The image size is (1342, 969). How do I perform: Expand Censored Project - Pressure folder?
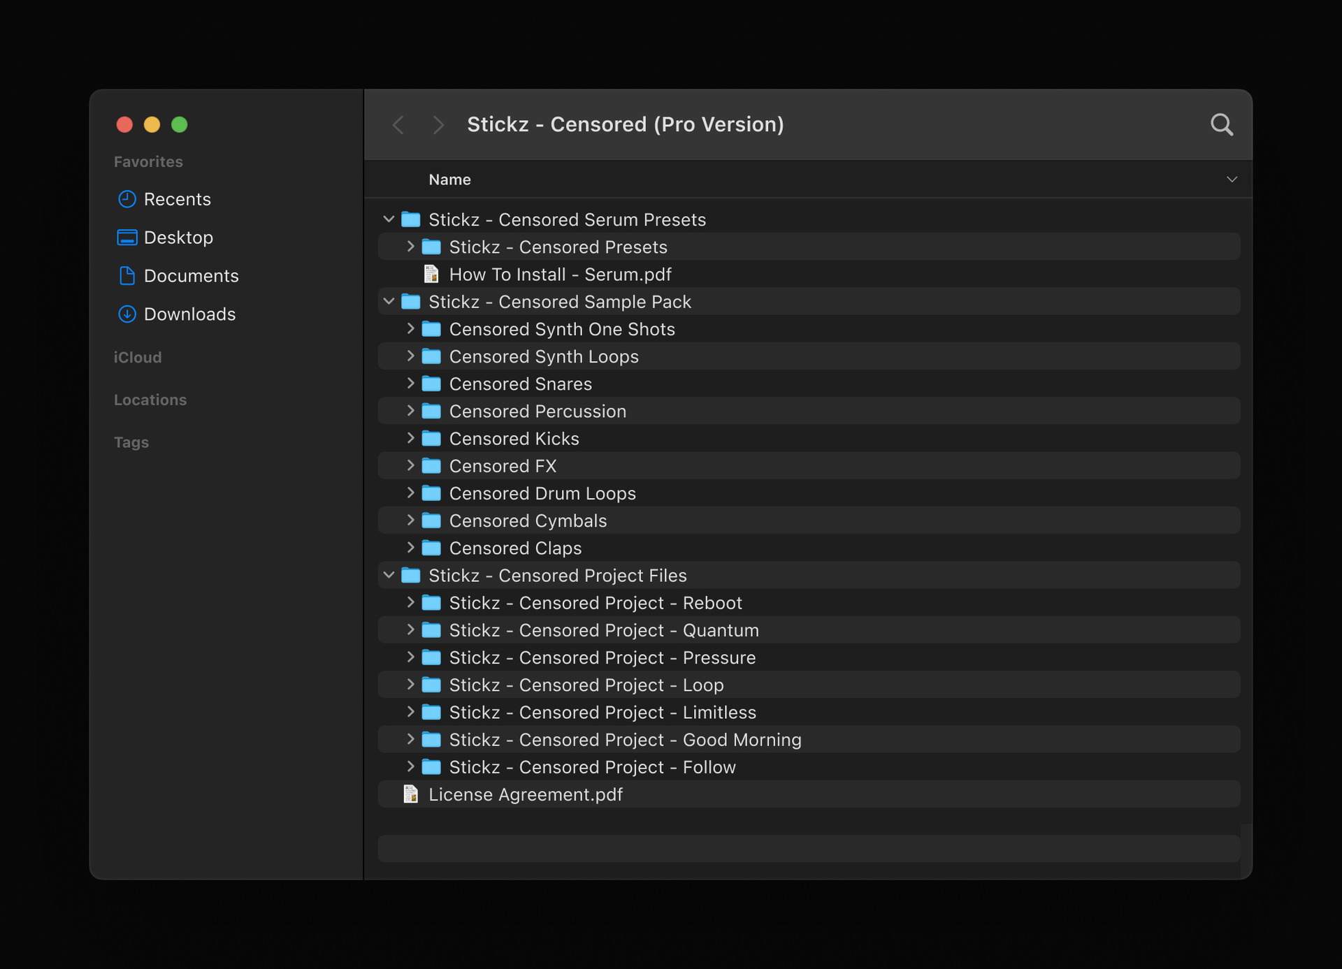pyautogui.click(x=410, y=657)
